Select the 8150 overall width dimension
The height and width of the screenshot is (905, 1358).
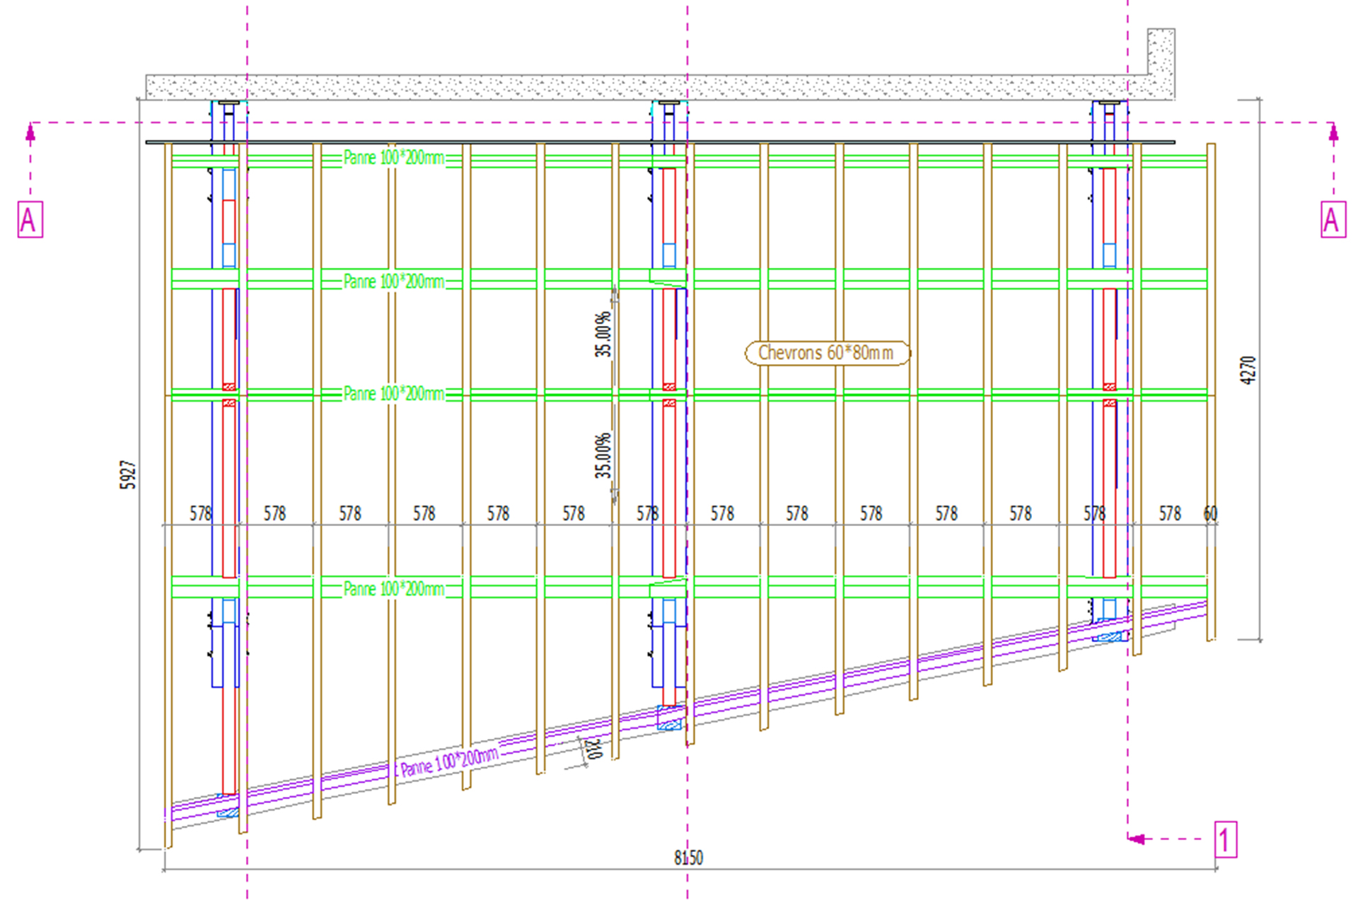pyautogui.click(x=687, y=858)
